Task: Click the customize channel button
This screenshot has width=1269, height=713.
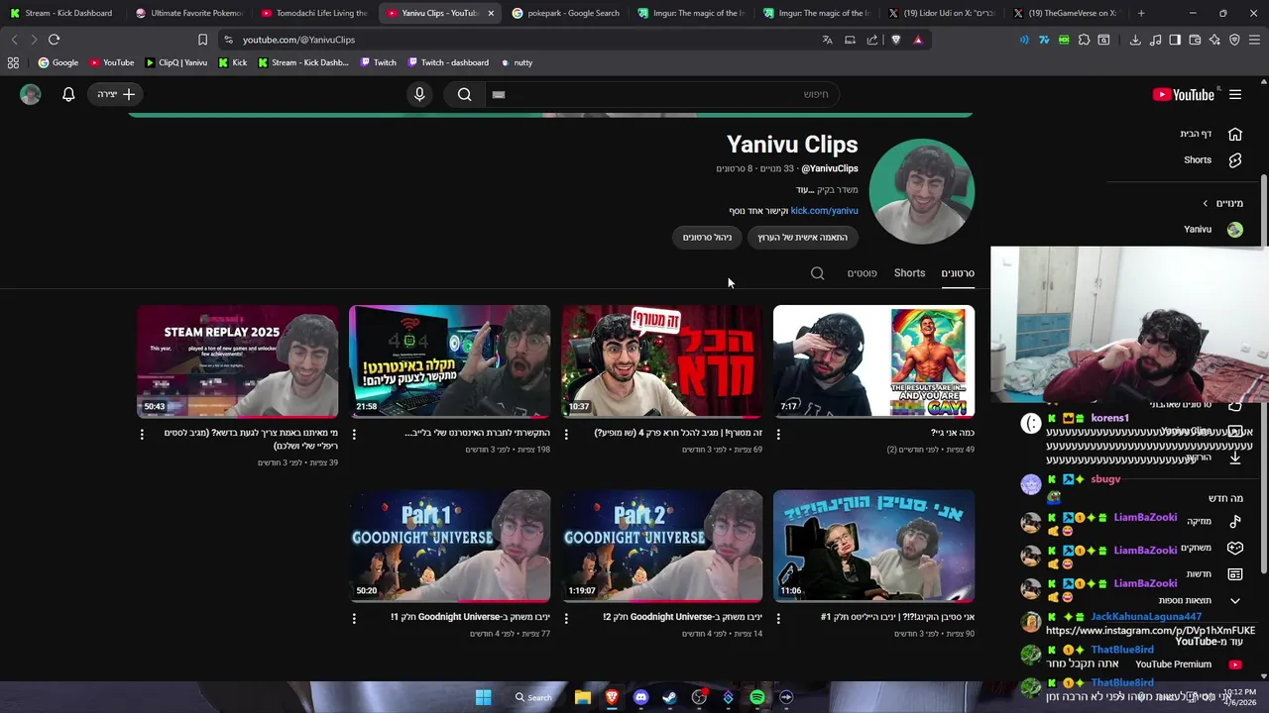Action: 803,238
